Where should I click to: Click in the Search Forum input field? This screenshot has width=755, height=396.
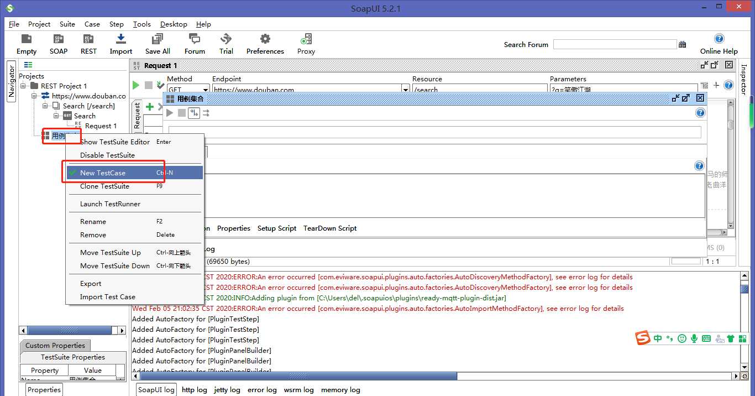click(615, 44)
